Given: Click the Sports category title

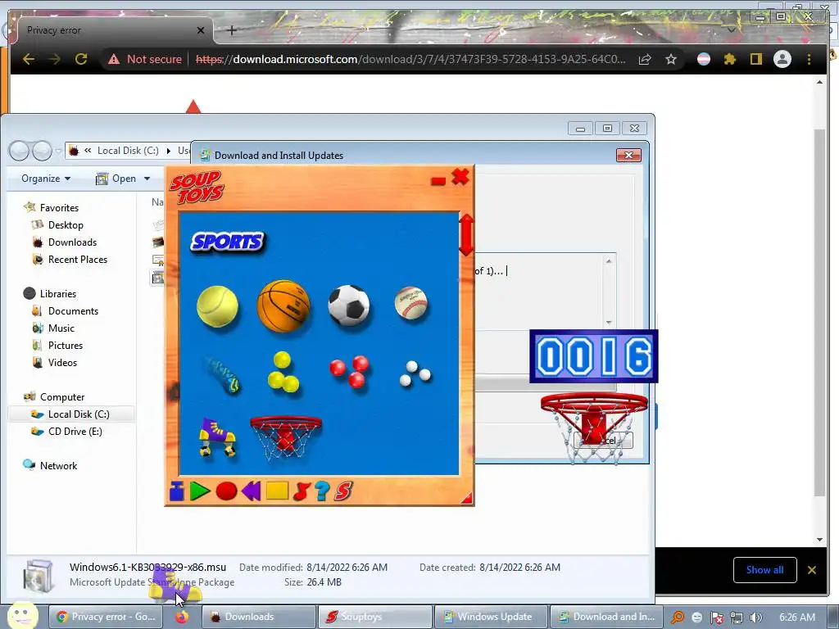Looking at the screenshot, I should 228,242.
